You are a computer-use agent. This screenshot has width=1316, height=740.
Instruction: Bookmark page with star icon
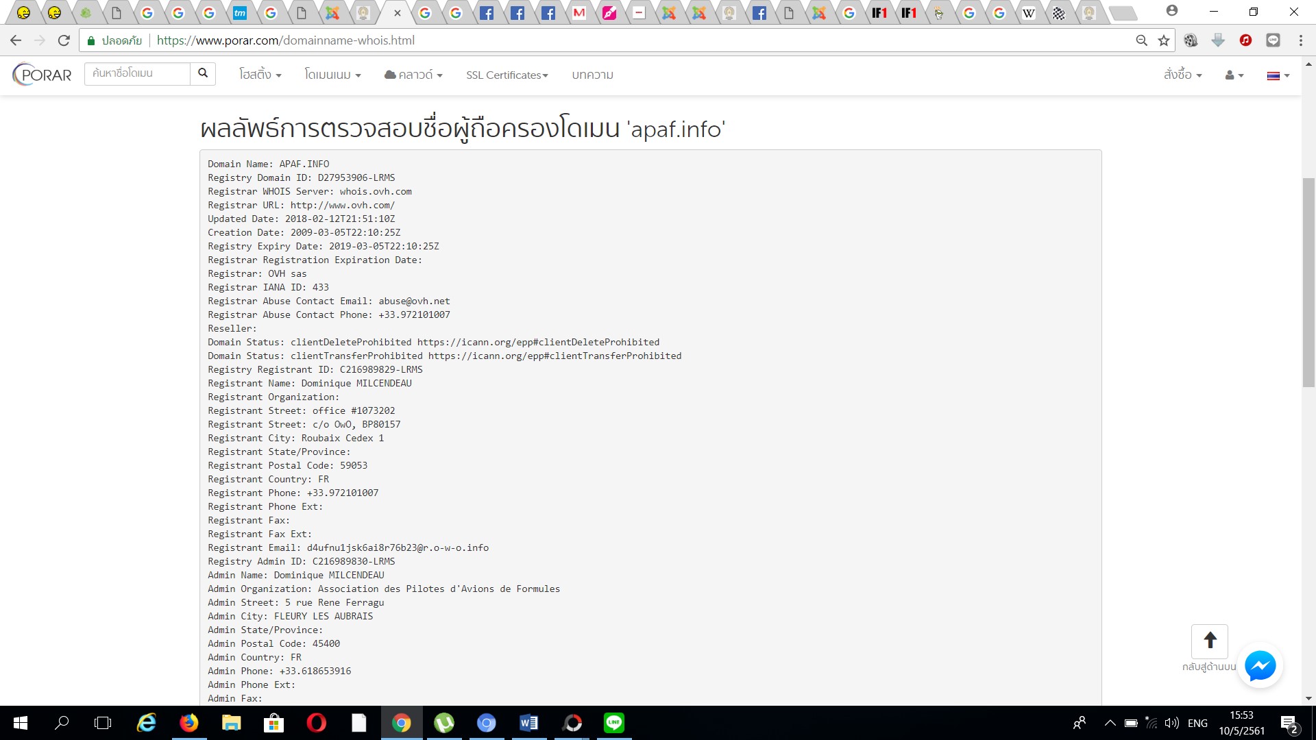[x=1164, y=40]
